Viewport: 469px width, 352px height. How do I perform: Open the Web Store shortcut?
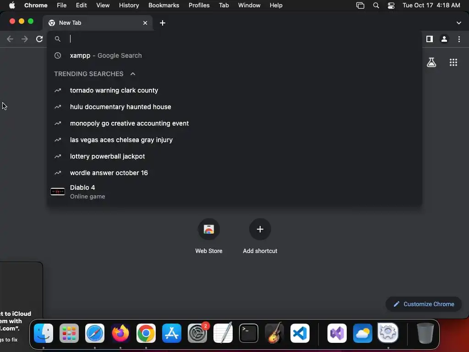click(209, 236)
